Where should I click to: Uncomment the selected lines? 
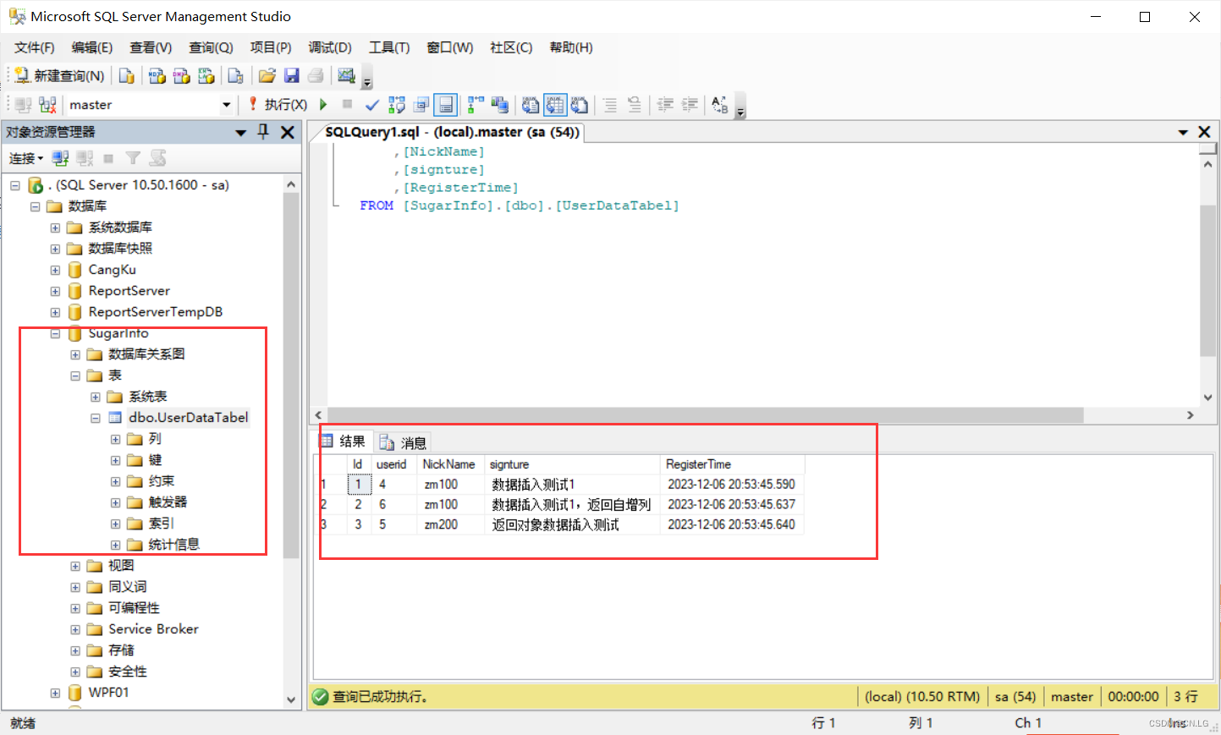[x=635, y=105]
